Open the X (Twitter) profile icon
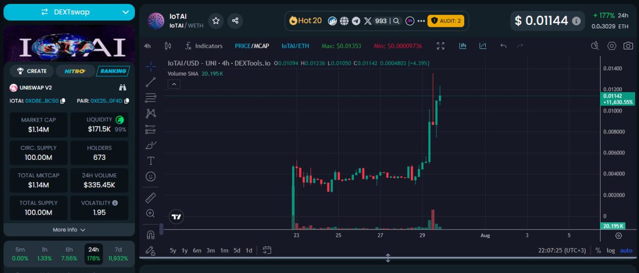 (x=367, y=21)
